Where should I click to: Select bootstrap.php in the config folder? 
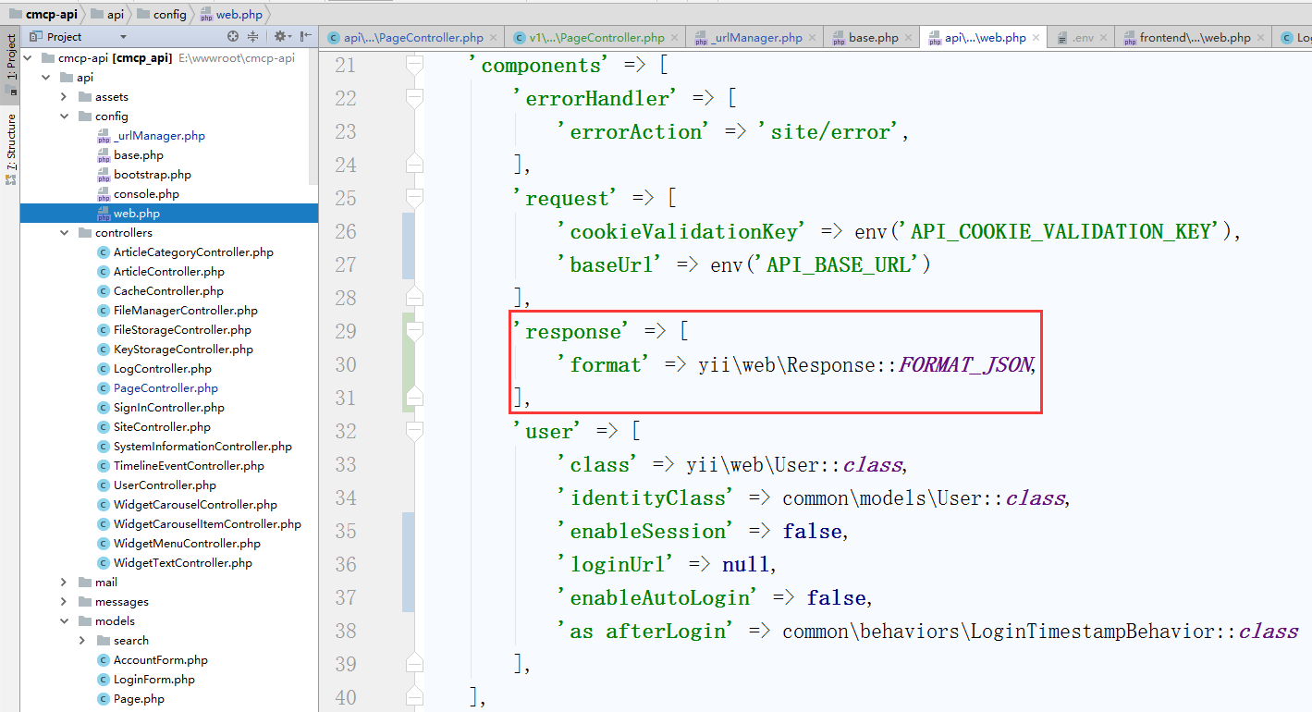click(x=152, y=175)
